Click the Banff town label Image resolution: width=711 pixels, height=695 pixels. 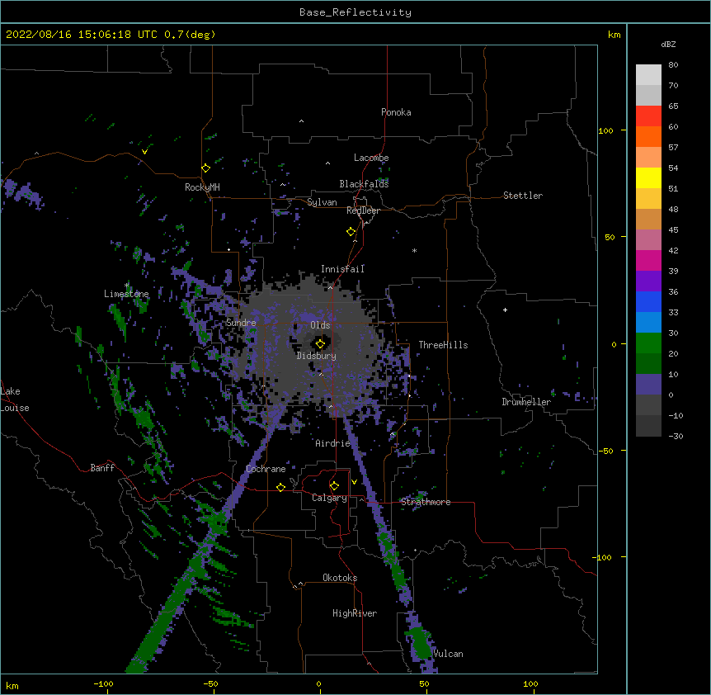tap(102, 468)
